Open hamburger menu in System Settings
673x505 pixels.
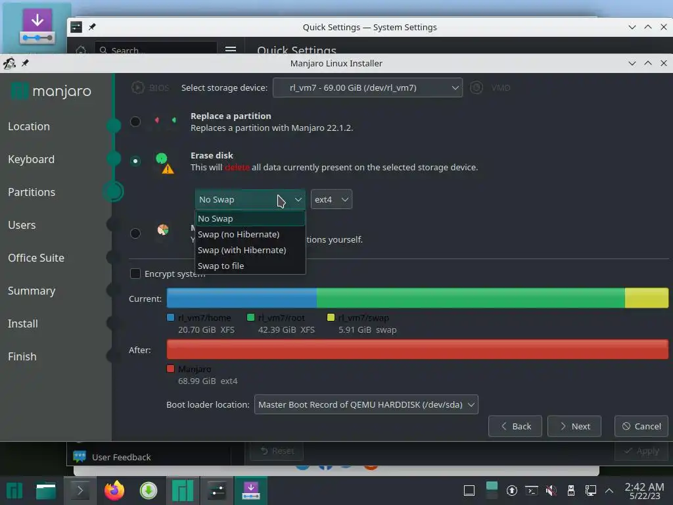pyautogui.click(x=231, y=49)
